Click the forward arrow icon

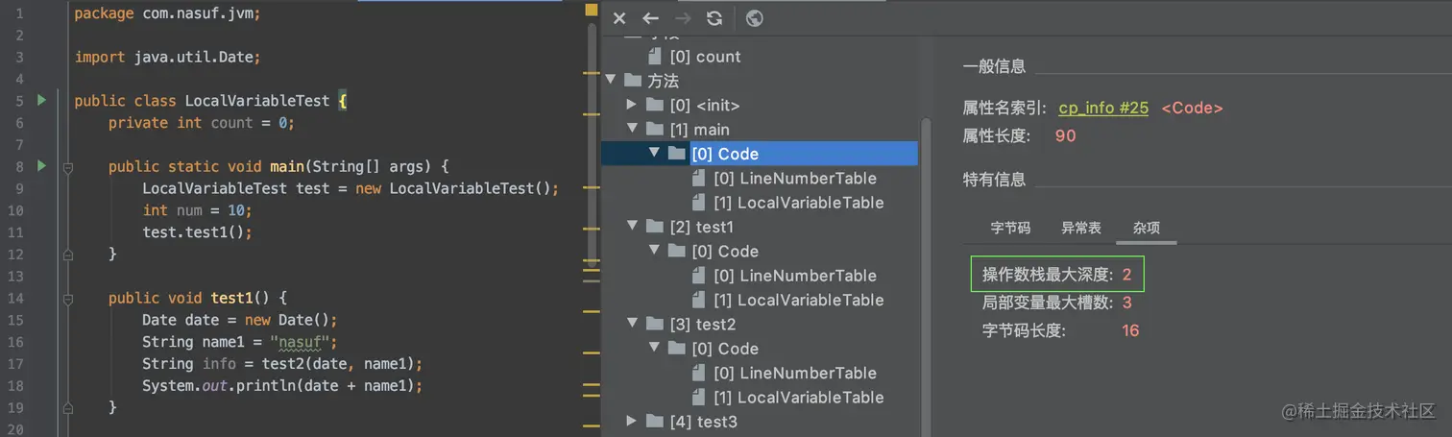683,18
